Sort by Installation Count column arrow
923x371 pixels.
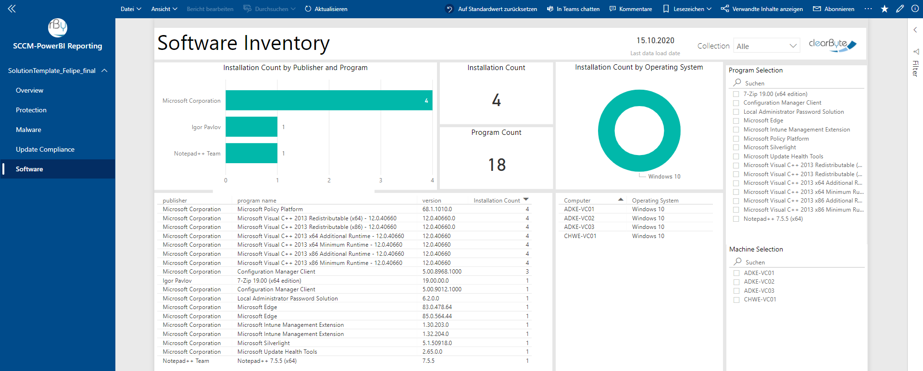[526, 199]
